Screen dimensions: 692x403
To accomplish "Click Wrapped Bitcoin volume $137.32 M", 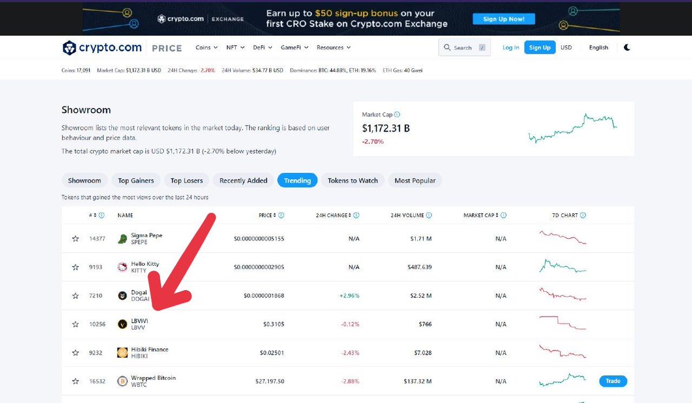I will pyautogui.click(x=418, y=381).
